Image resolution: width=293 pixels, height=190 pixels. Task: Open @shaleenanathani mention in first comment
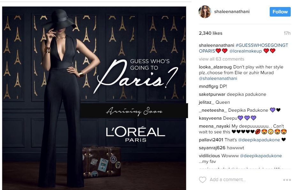pyautogui.click(x=218, y=78)
